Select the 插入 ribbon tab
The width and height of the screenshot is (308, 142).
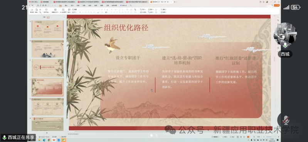66,5
